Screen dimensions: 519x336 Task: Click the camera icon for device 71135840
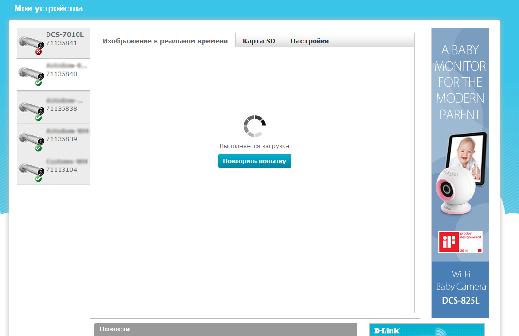coord(31,73)
